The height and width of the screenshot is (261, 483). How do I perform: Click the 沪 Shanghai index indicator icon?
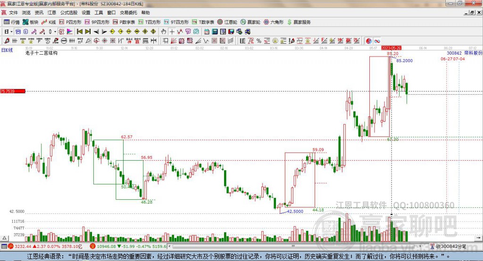10,246
